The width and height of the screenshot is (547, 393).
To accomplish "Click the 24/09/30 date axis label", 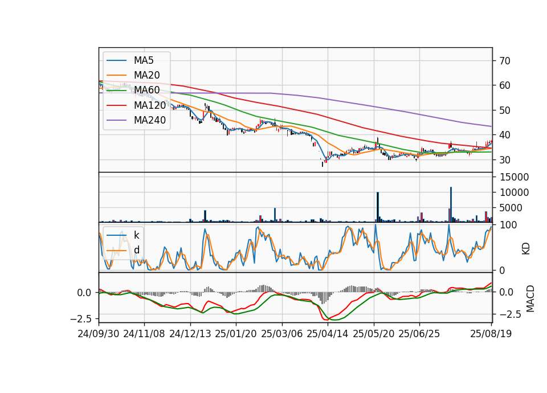I will pos(99,334).
